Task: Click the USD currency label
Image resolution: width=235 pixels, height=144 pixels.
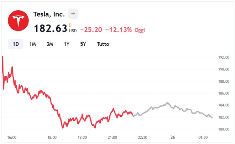Action: coord(73,31)
